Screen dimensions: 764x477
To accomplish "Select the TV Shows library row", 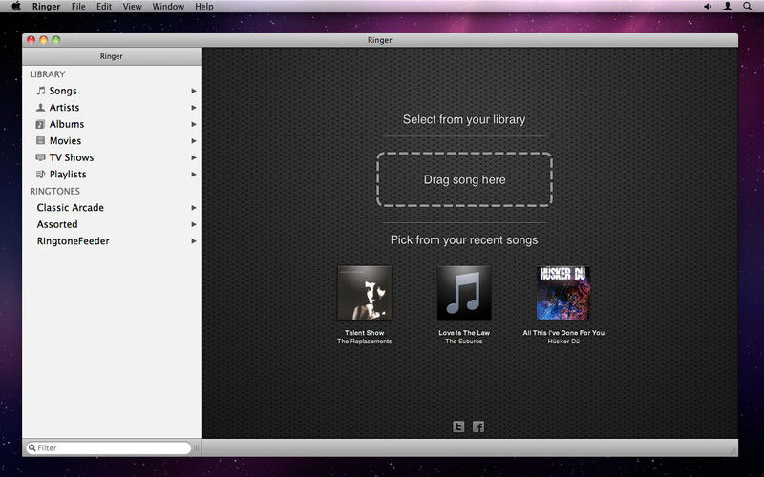I will click(x=112, y=157).
